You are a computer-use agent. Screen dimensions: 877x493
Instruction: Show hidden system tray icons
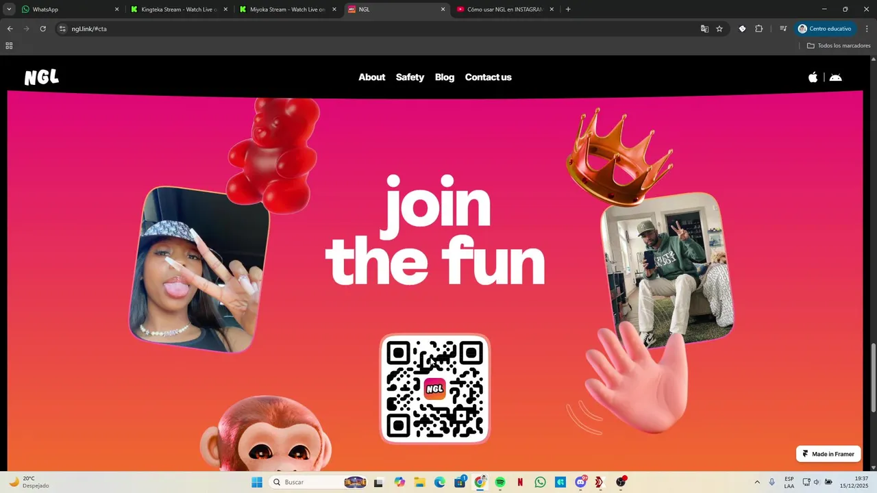[x=757, y=482]
